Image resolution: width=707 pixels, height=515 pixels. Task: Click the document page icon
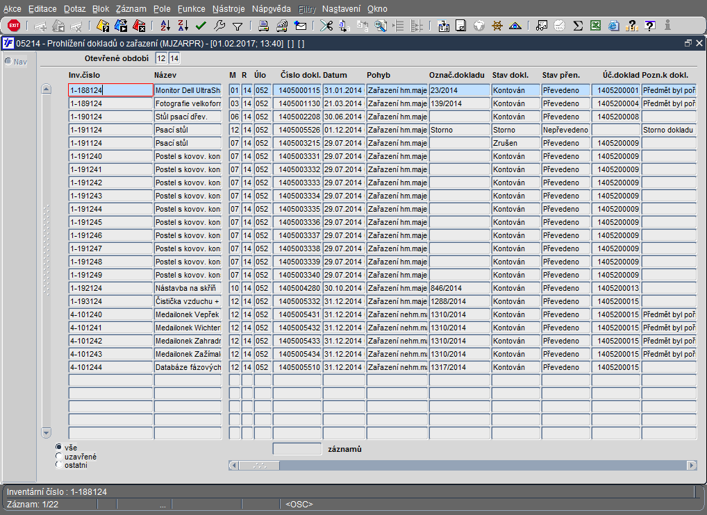coord(461,26)
